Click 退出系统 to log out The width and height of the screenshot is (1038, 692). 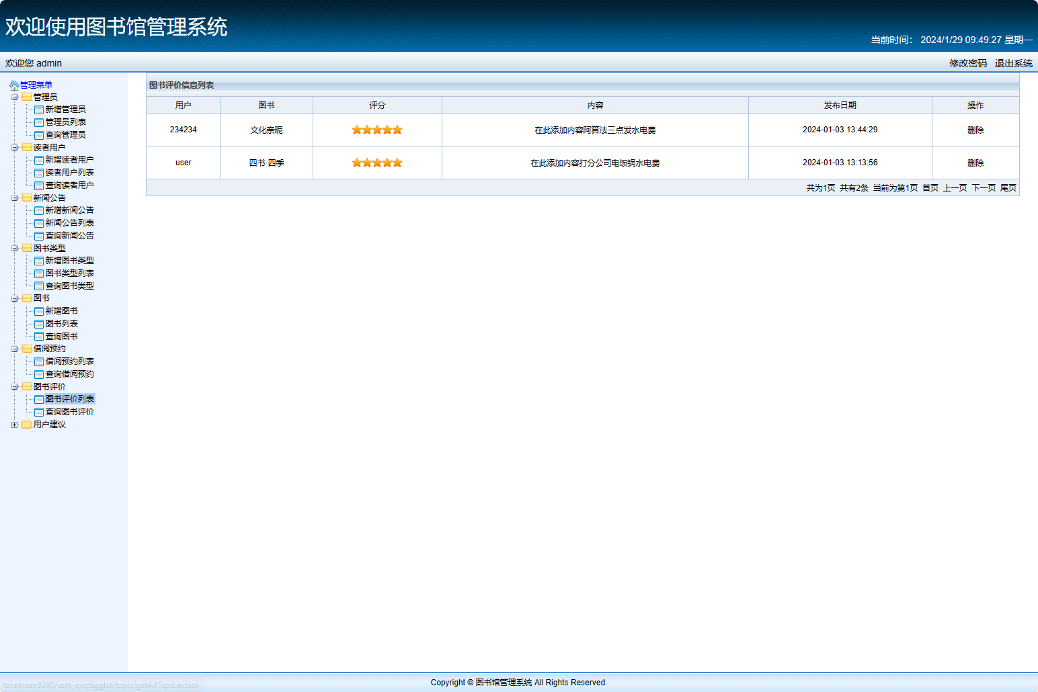(x=1013, y=63)
